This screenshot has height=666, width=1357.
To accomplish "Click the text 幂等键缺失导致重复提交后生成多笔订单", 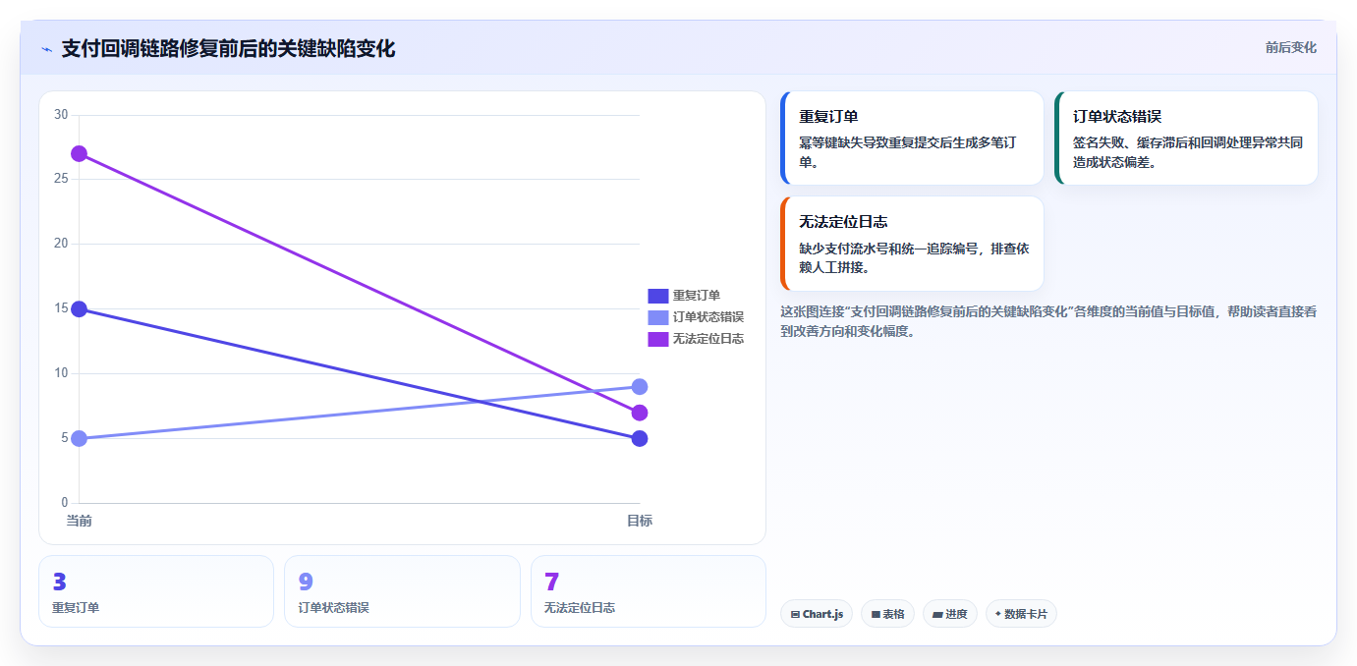I will click(x=907, y=152).
